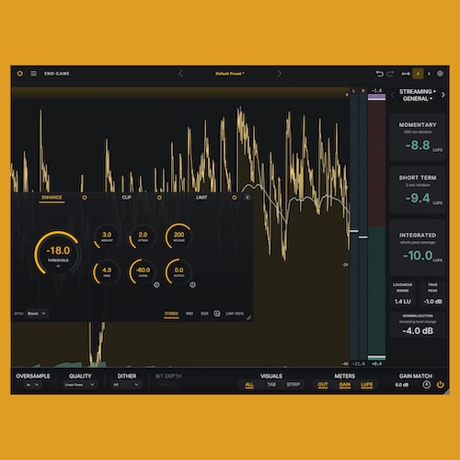This screenshot has height=460, width=460.
Task: Toggle the Clip module power button
Action: (159, 198)
